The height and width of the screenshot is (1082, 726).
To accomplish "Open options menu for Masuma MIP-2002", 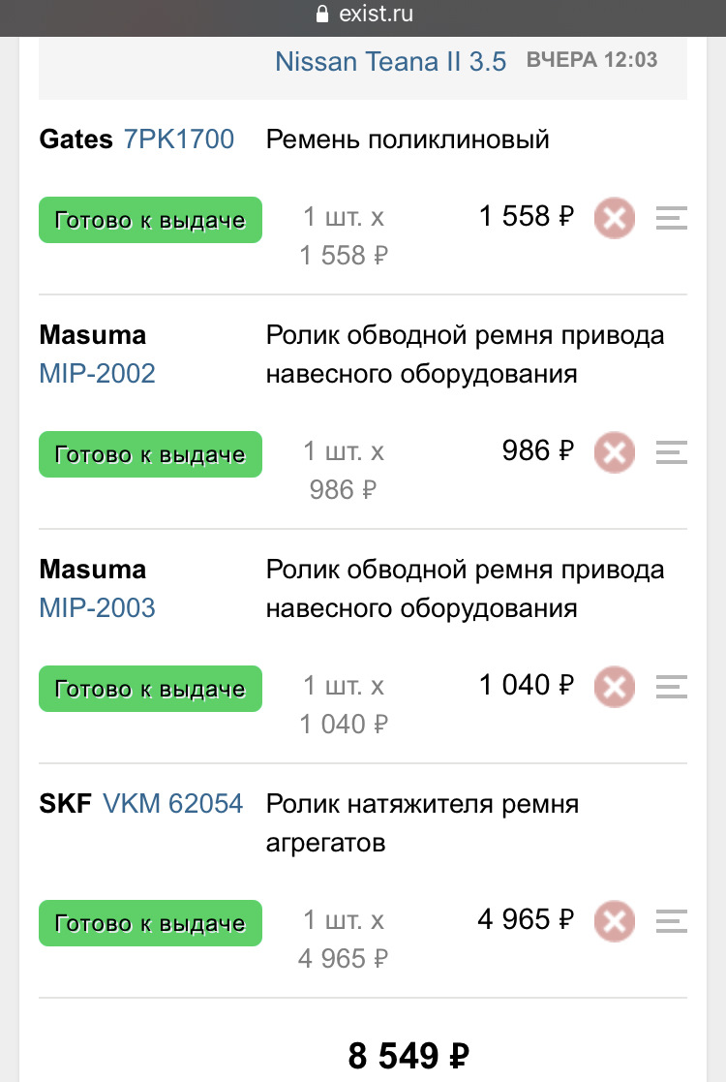I will 671,452.
